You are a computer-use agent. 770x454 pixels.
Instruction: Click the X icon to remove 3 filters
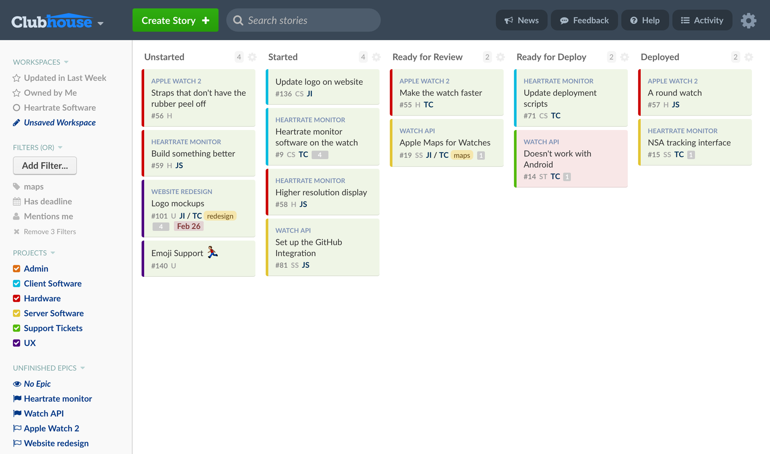coord(17,231)
